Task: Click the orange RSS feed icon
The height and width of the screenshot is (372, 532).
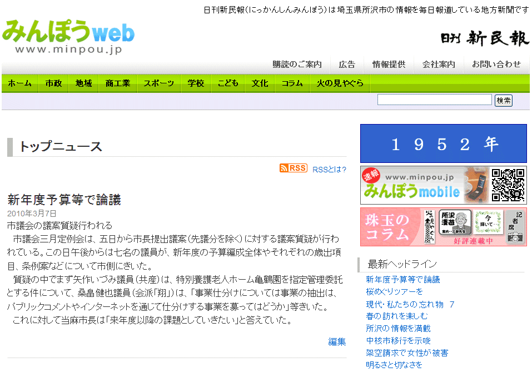Action: point(293,168)
